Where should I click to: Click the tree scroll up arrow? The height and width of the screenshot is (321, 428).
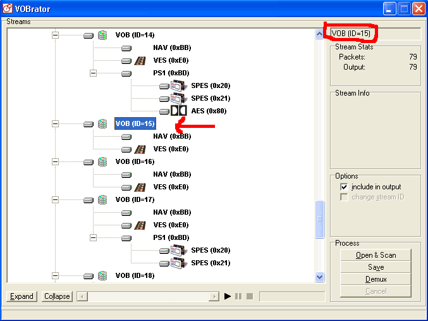point(320,34)
